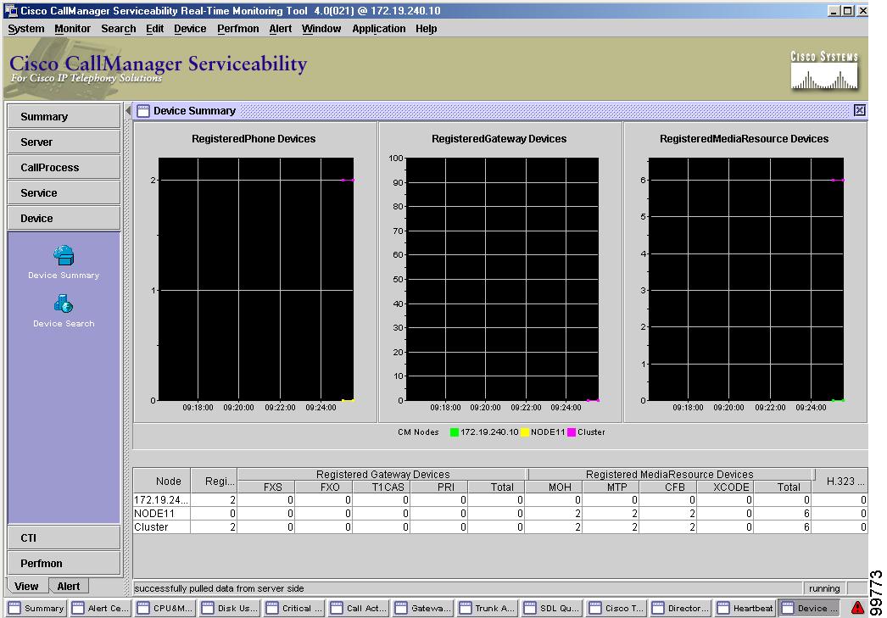Click the MTP column header

coord(611,487)
